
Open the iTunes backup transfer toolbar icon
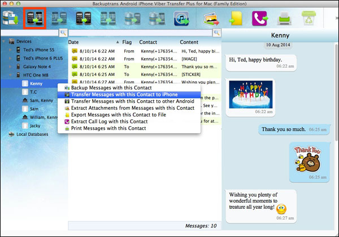pos(181,19)
